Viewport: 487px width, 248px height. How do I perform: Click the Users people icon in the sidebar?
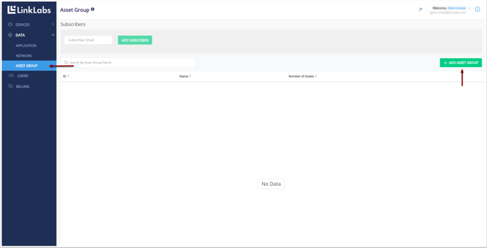click(x=11, y=76)
